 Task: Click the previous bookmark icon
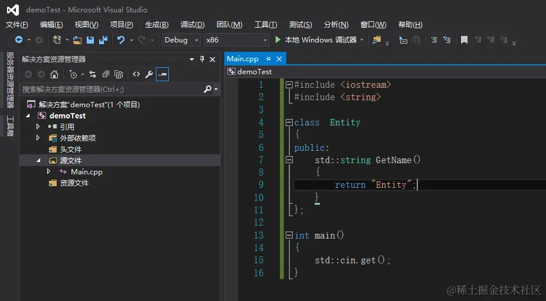click(x=478, y=40)
